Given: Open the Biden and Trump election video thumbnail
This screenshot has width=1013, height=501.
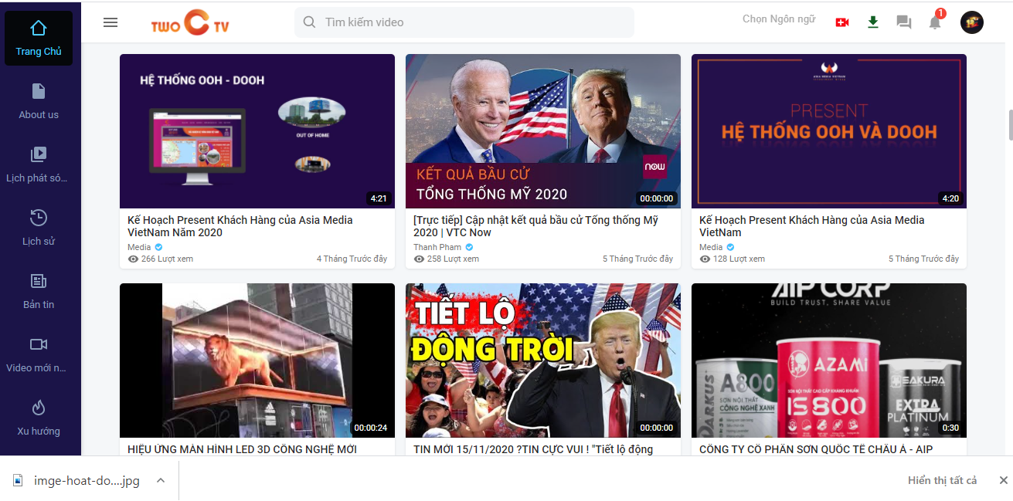Looking at the screenshot, I should (543, 131).
